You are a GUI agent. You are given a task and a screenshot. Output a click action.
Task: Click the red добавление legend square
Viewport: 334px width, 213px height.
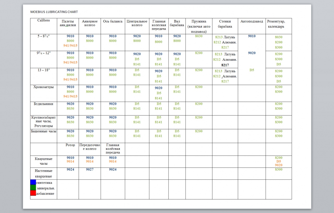pyautogui.click(x=33, y=193)
